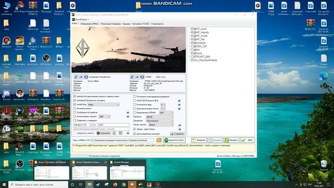
Task: Click the yellow folder icon beside the ARMA 2 path
Action: tap(159, 140)
